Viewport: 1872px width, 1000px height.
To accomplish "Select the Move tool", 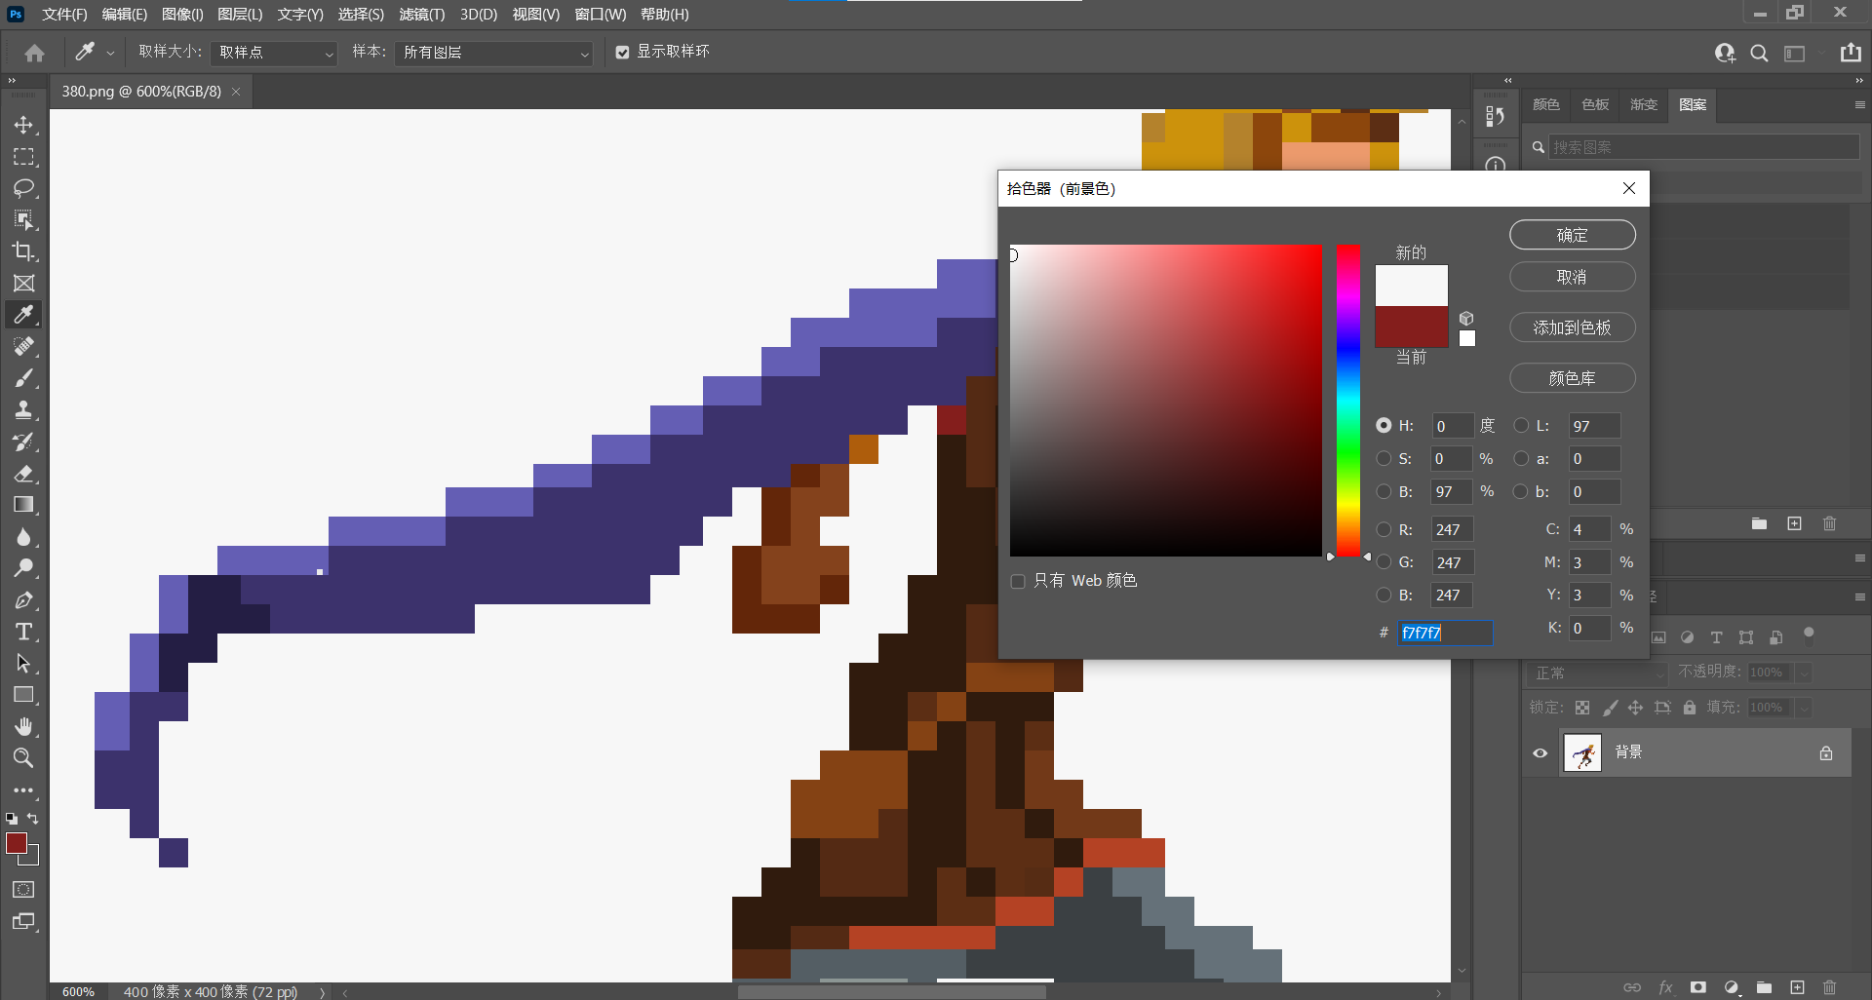I will click(23, 125).
